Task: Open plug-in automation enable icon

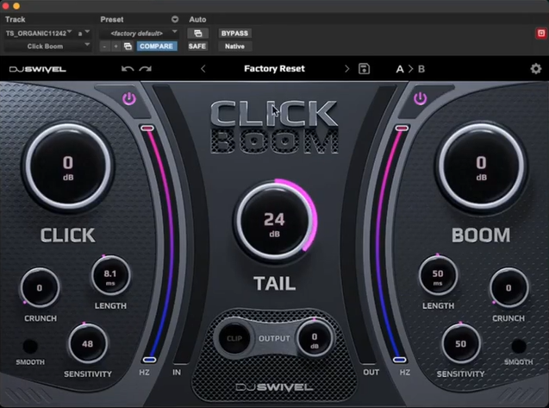Action: point(198,34)
